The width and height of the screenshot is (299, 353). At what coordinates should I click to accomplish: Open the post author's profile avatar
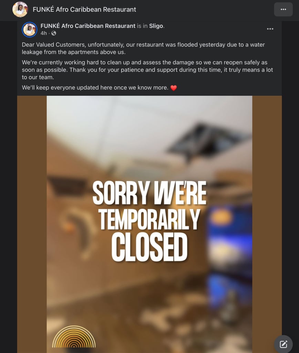pyautogui.click(x=30, y=30)
